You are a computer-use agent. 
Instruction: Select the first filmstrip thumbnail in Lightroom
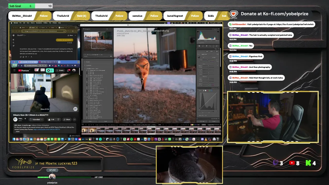[x=85, y=130]
